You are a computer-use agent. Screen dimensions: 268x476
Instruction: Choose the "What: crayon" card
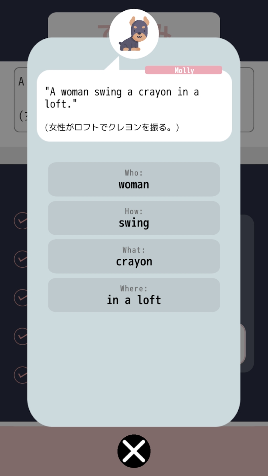(x=134, y=257)
